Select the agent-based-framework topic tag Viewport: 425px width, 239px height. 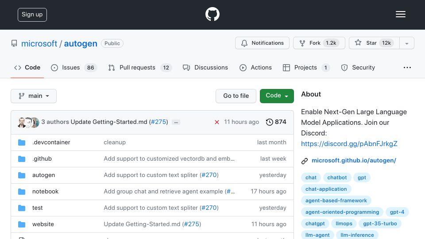[x=336, y=200]
